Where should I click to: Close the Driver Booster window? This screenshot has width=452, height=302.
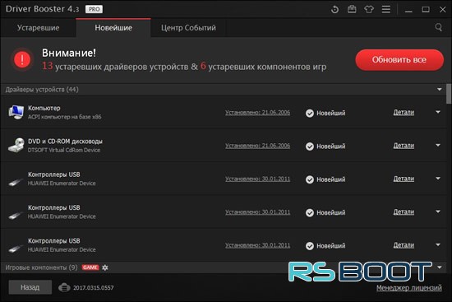pyautogui.click(x=443, y=10)
